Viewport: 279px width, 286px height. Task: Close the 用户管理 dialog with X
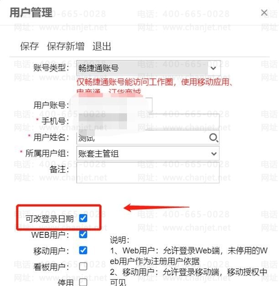[264, 13]
